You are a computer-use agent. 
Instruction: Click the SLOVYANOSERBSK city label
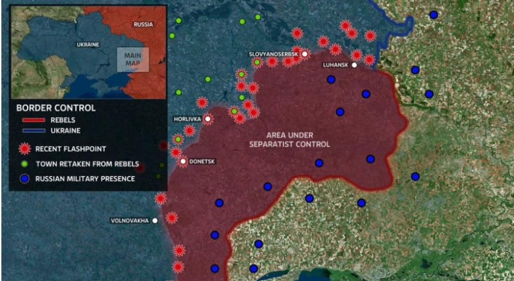pos(274,54)
